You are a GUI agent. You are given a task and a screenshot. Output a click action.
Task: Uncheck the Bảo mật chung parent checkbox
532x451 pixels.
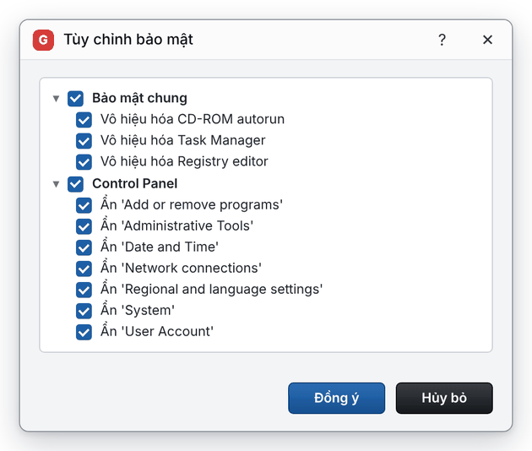pos(75,99)
